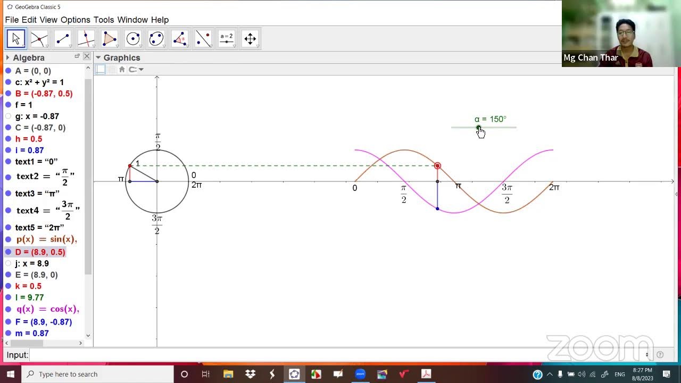Screen dimensions: 681x383
Task: Select the Polygon tool
Action: coord(110,38)
